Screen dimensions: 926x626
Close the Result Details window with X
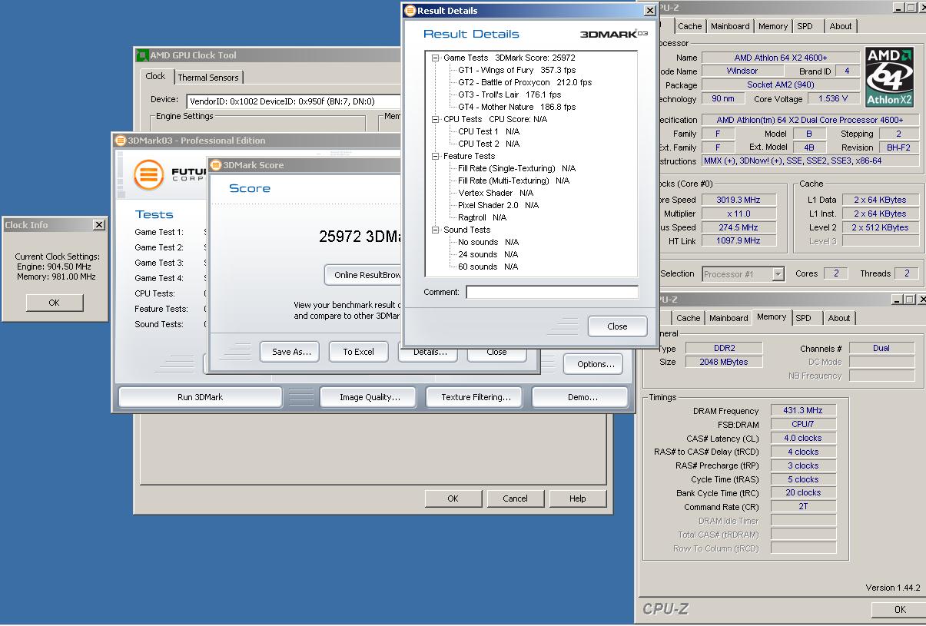click(x=649, y=11)
